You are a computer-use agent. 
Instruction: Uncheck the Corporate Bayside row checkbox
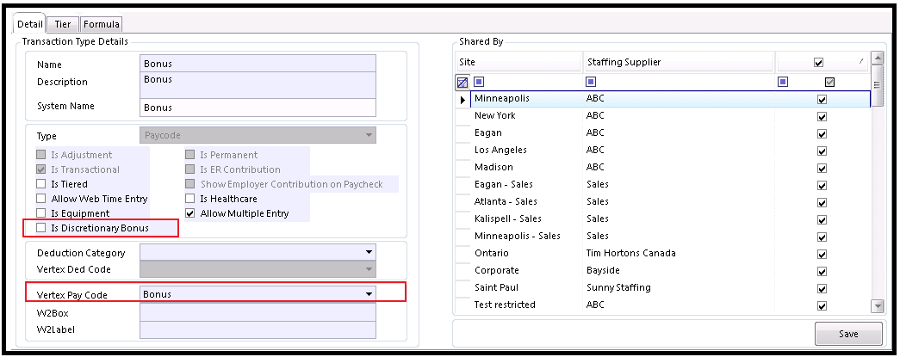822,271
